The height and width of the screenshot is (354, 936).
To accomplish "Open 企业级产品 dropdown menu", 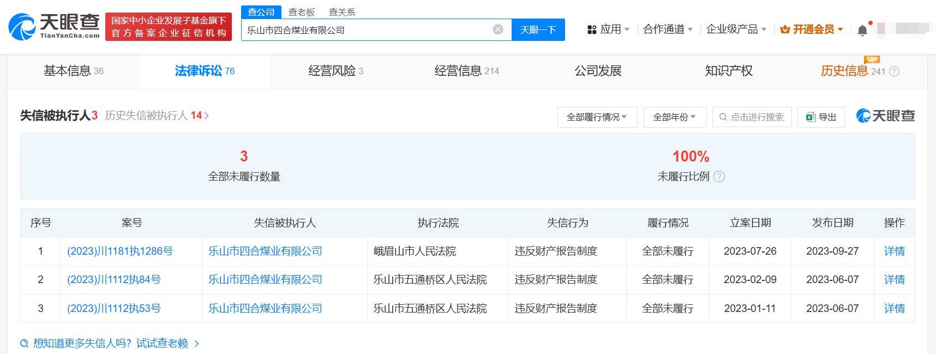I will [x=736, y=29].
